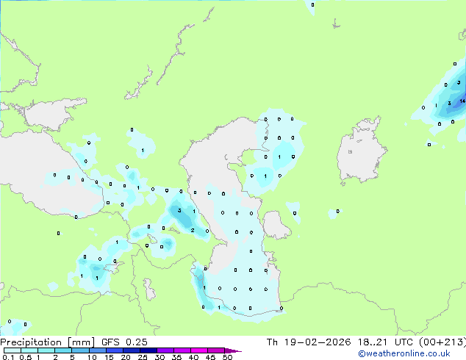This screenshot has height=360, width=466.
Task: Pick the 40–45 mm magenta legend swatch
Action: (199, 350)
